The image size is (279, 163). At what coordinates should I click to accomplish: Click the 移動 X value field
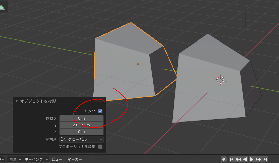pos(82,118)
